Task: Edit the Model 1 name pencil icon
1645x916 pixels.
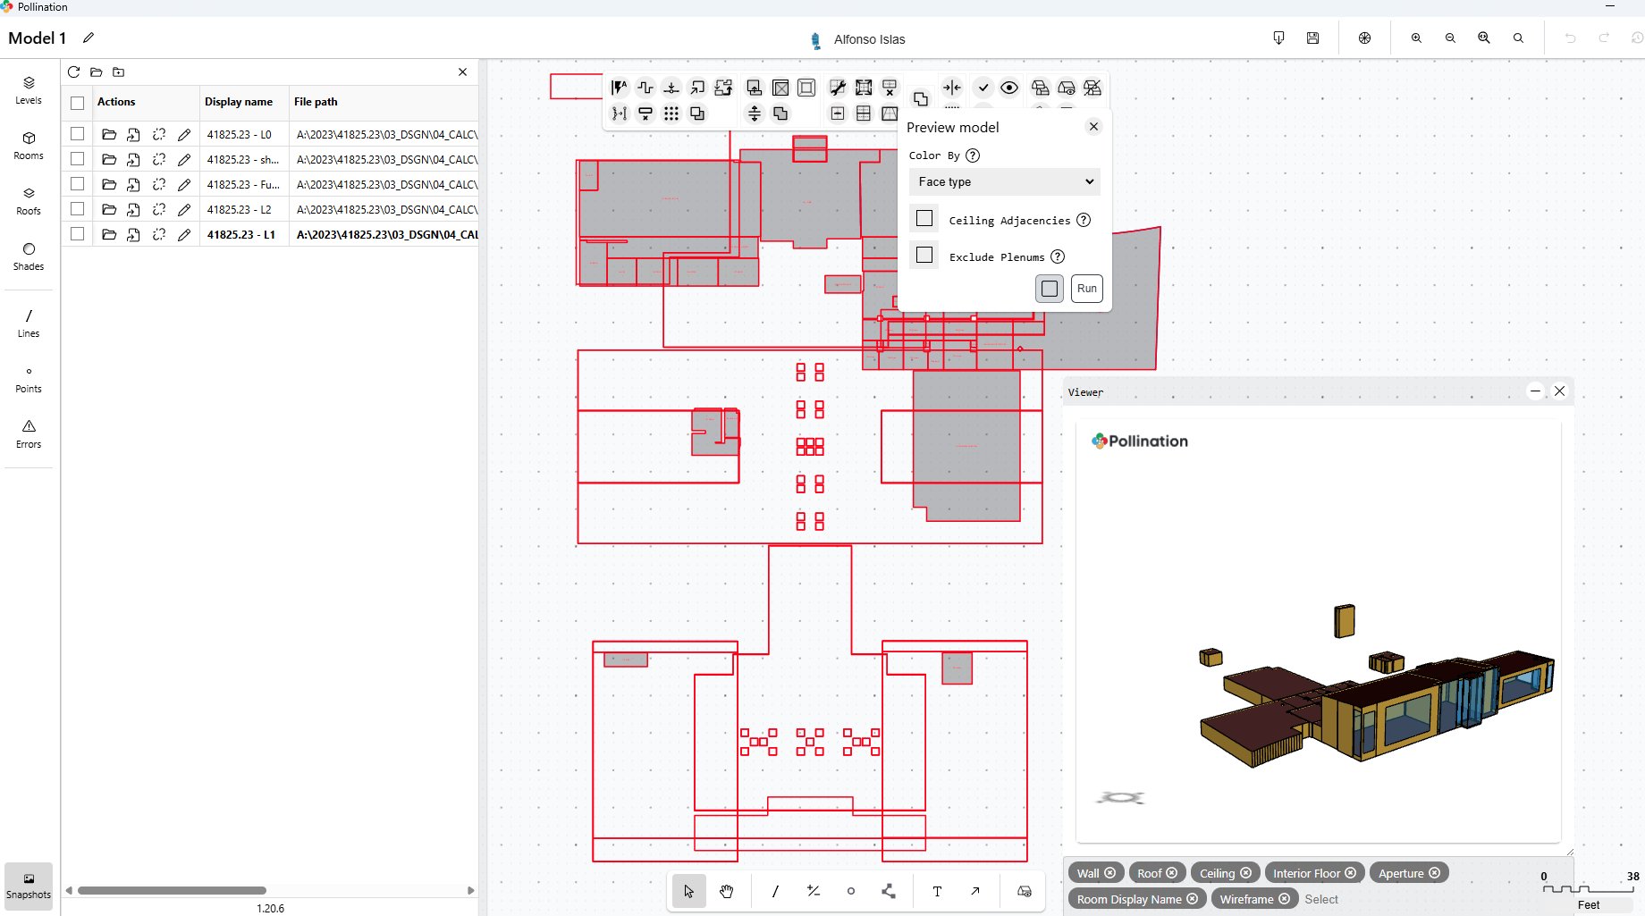Action: [89, 38]
